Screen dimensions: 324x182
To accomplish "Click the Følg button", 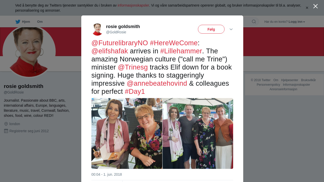I will (211, 29).
